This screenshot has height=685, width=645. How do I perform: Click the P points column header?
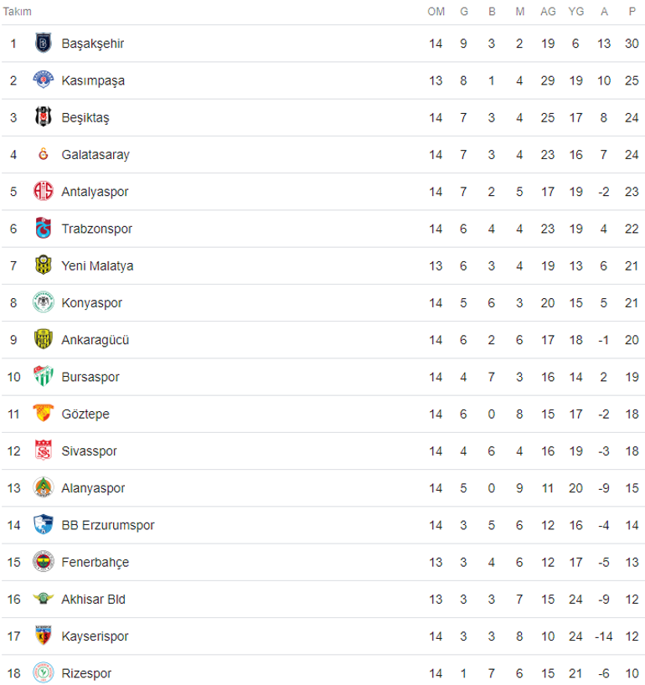tap(632, 12)
